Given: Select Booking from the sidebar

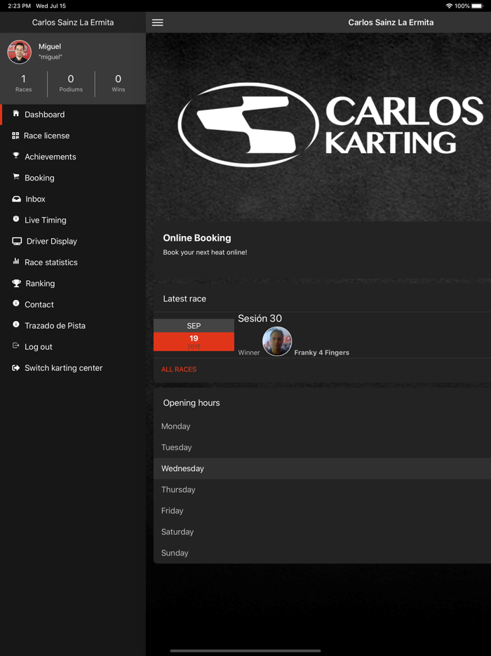Looking at the screenshot, I should tap(39, 178).
